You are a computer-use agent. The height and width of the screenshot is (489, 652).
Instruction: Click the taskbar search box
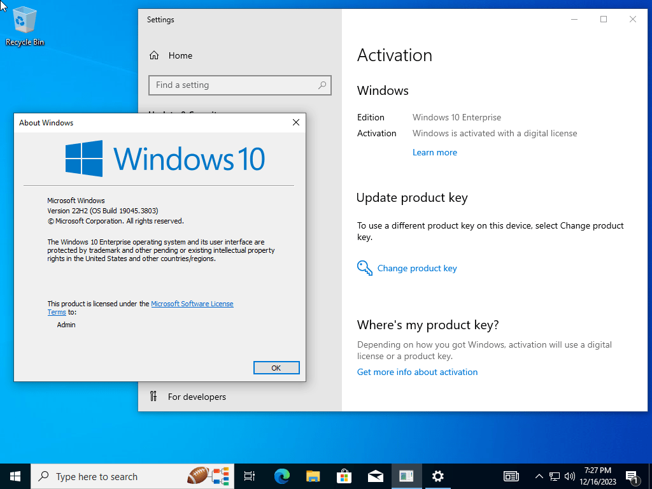click(132, 476)
